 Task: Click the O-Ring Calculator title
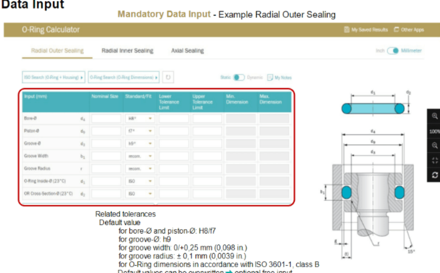pyautogui.click(x=51, y=30)
